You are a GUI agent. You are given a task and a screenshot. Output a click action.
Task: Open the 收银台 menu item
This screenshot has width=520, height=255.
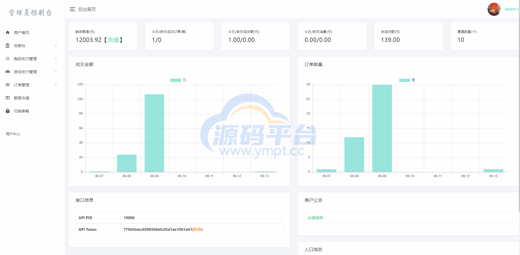click(32, 45)
